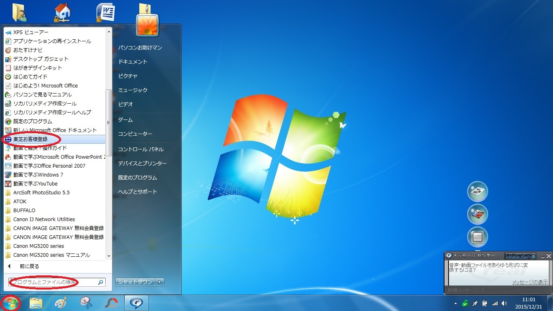Open the パソコンお助けマン user folder
Image resolution: width=553 pixels, height=311 pixels.
140,48
